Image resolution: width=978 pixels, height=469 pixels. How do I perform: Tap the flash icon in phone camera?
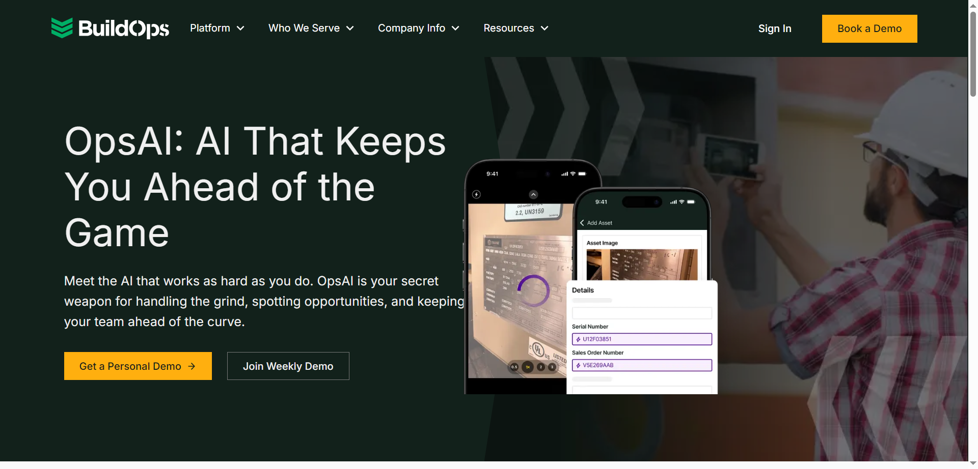tap(476, 194)
